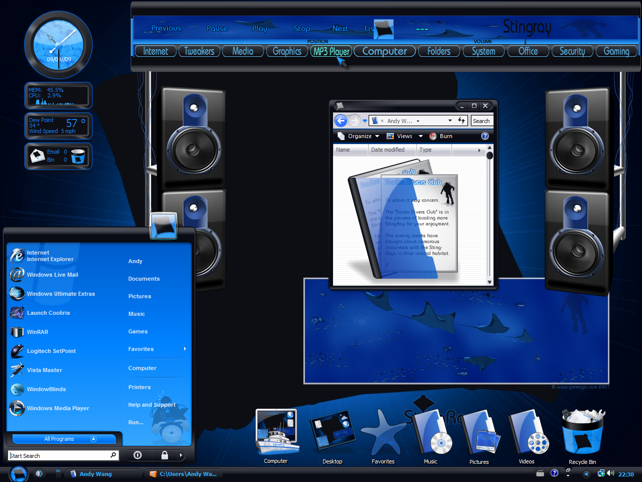Select the Security tab

click(x=572, y=51)
